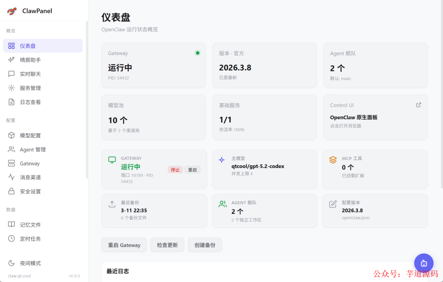Screen dimensions: 443x282
Task: Click the 安全设置 lock icon
Action: pyautogui.click(x=11, y=191)
